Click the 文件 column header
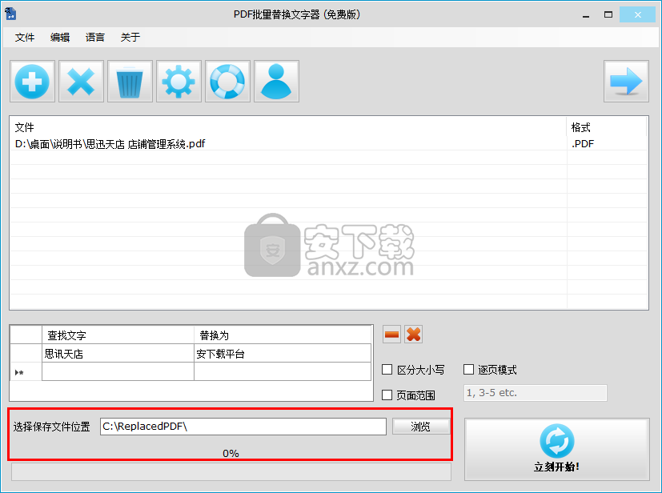 click(x=288, y=127)
